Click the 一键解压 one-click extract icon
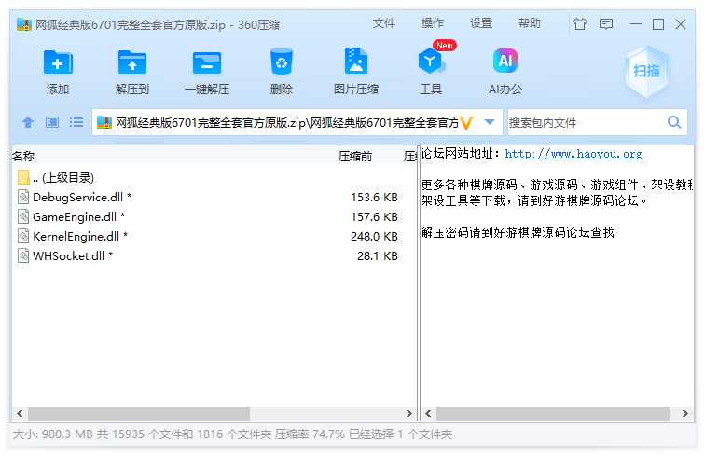This screenshot has width=705, height=455. click(x=207, y=62)
